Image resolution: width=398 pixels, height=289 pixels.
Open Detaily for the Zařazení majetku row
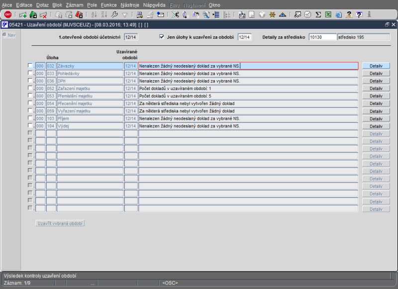[376, 89]
